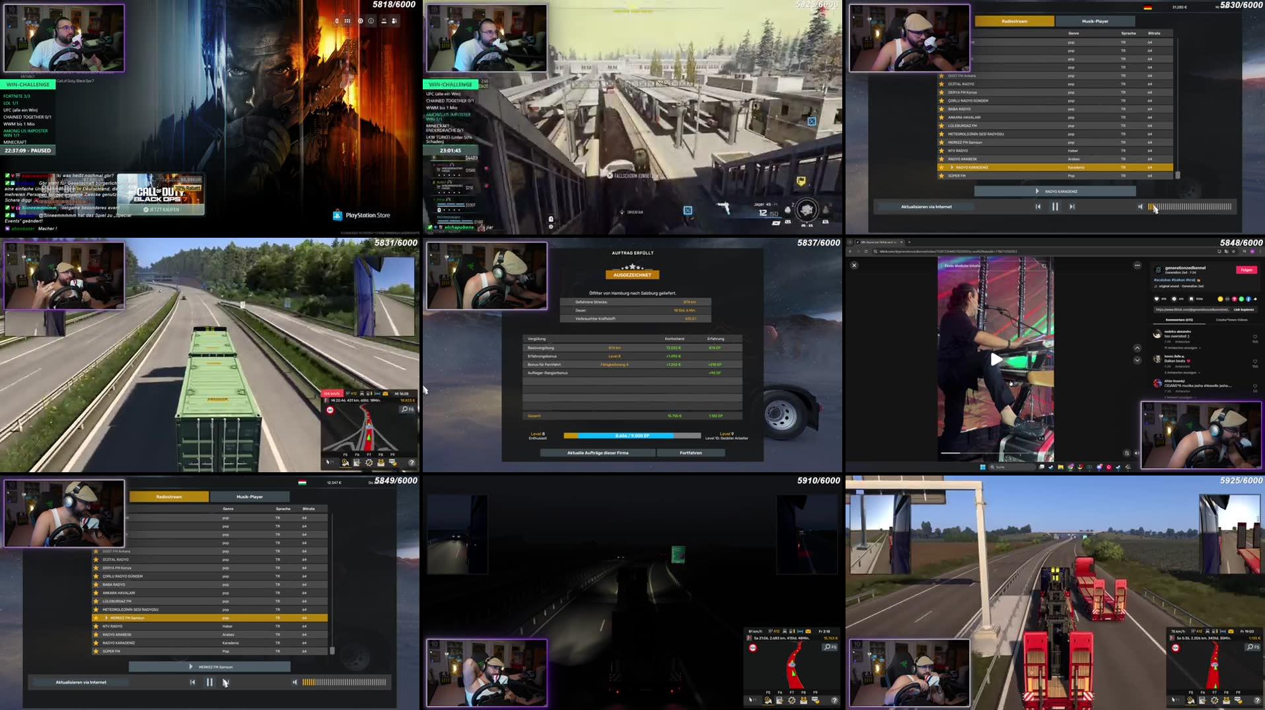Pause the currently playing radio stream

[x=1054, y=207]
